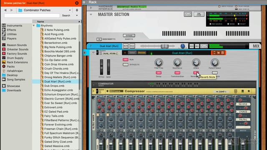Image resolution: width=267 pixels, height=150 pixels.
Task: Solo the Dual Atari [Run] mix channel
Action: [x=132, y=46]
